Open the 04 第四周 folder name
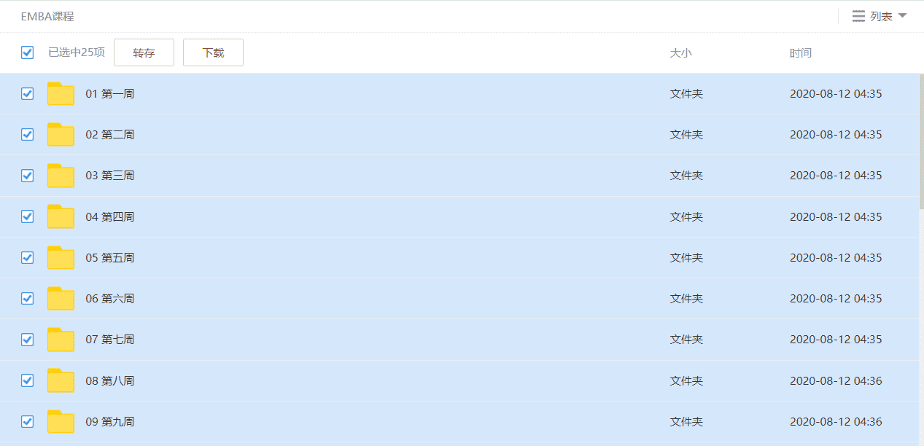The height and width of the screenshot is (446, 924). (110, 217)
